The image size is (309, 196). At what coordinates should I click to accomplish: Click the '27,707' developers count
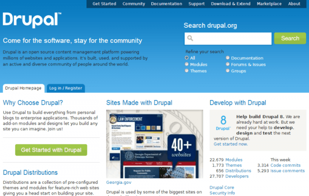click(x=217, y=176)
